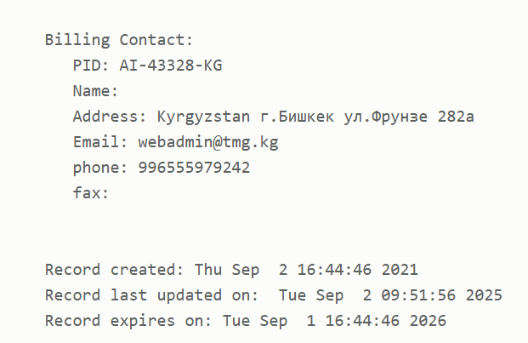
Task: Click the Billing Contact heading
Action: pos(119,39)
